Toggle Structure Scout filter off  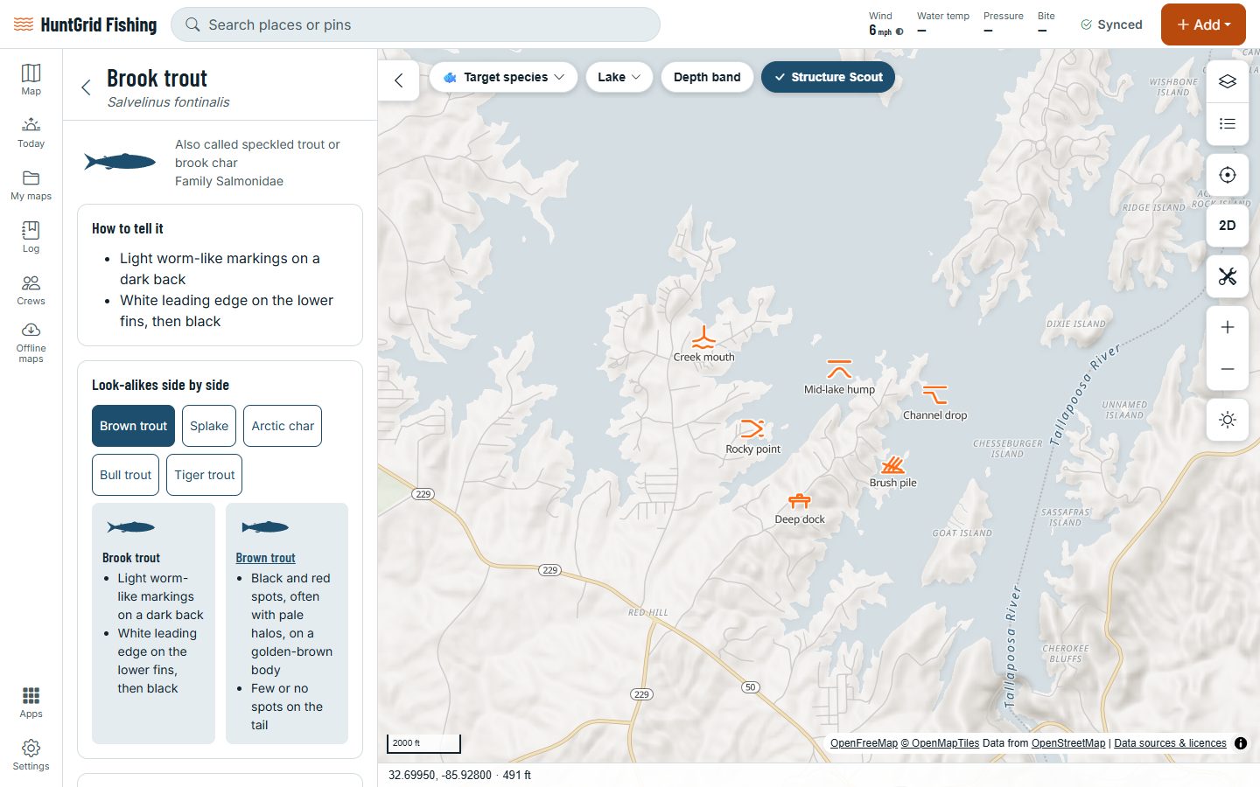828,77
